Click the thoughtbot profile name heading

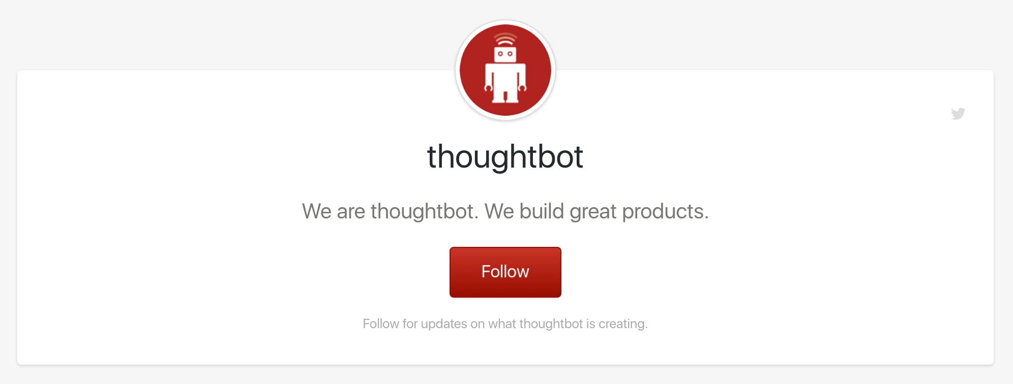point(505,156)
